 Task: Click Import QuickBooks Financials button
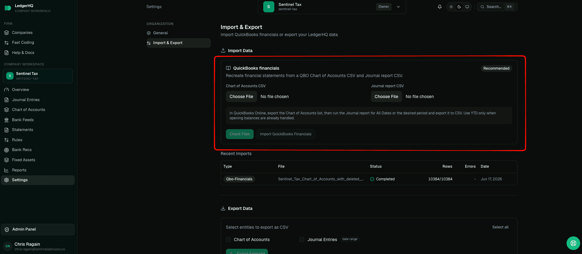click(285, 134)
